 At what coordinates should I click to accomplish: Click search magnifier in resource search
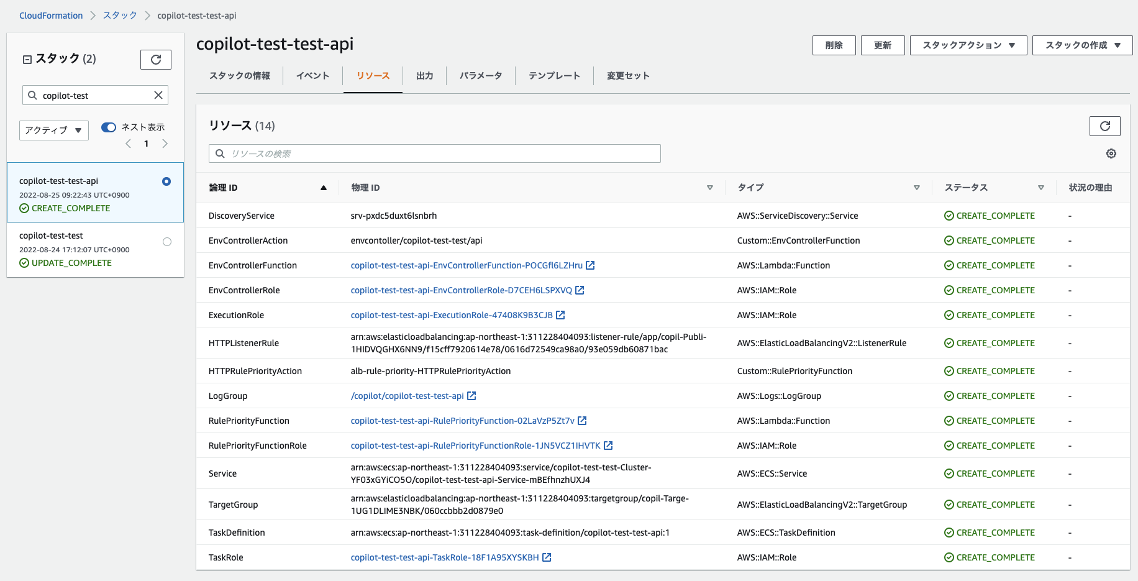(x=220, y=153)
